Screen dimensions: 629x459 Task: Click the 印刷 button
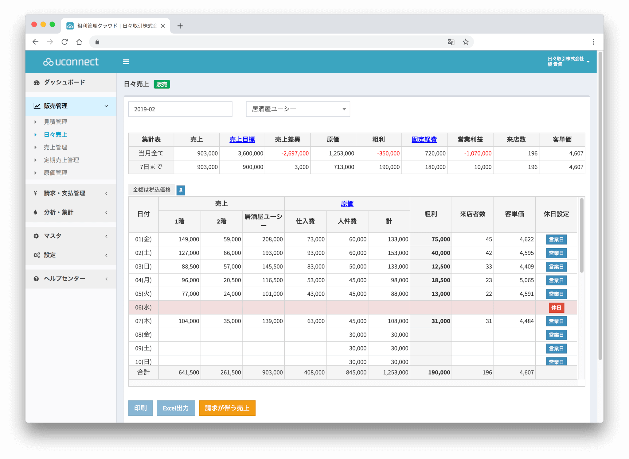tap(140, 408)
